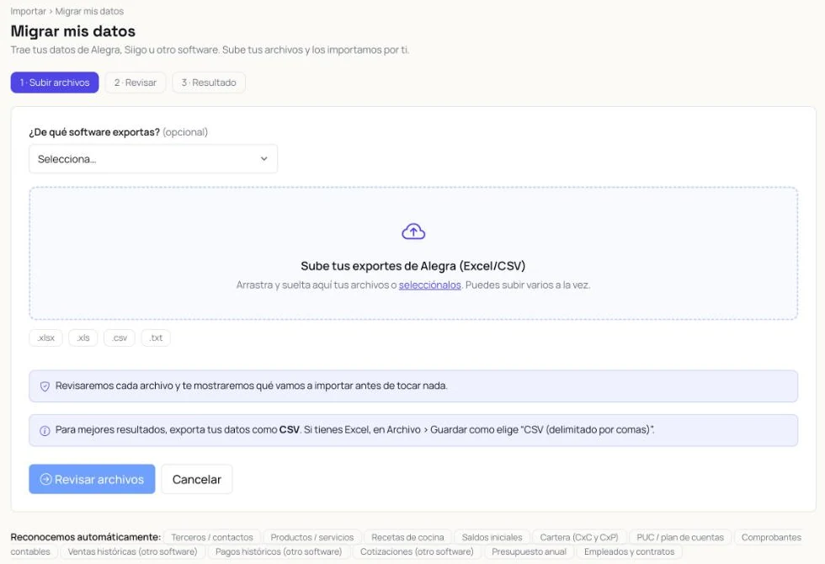Click the file drop zone heading
The height and width of the screenshot is (564, 825).
click(413, 266)
